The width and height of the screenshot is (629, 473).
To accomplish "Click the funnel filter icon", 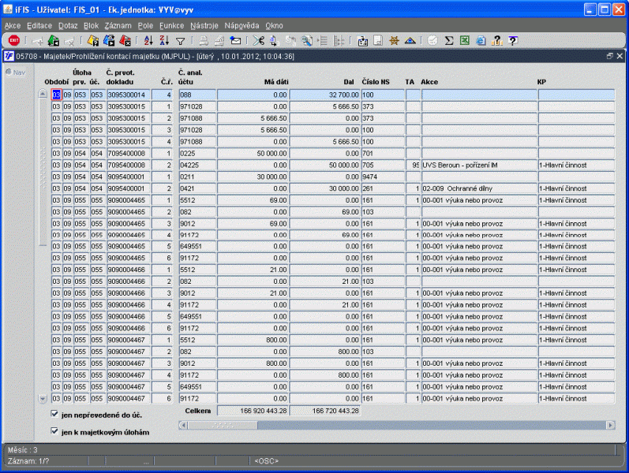I will pyautogui.click(x=181, y=41).
